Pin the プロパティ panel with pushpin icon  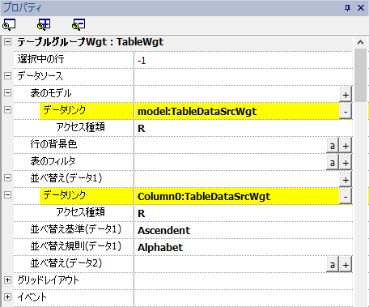point(347,8)
